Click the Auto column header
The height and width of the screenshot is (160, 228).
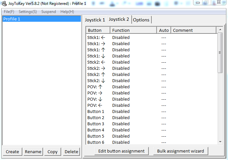(164, 30)
